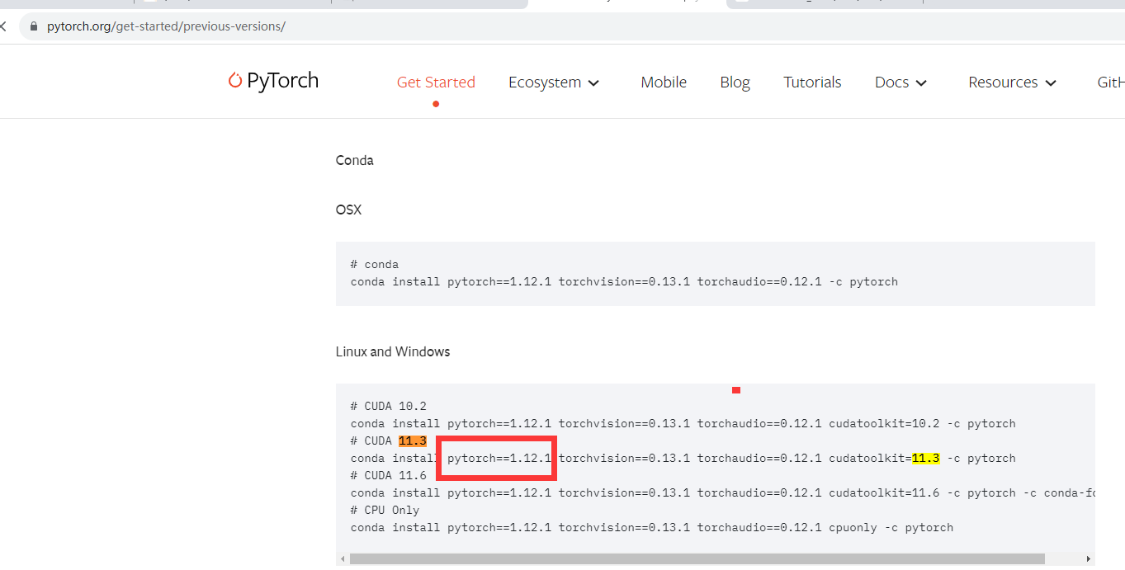This screenshot has height=570, width=1125.
Task: Click the code block right scroll arrow
Action: [1089, 559]
